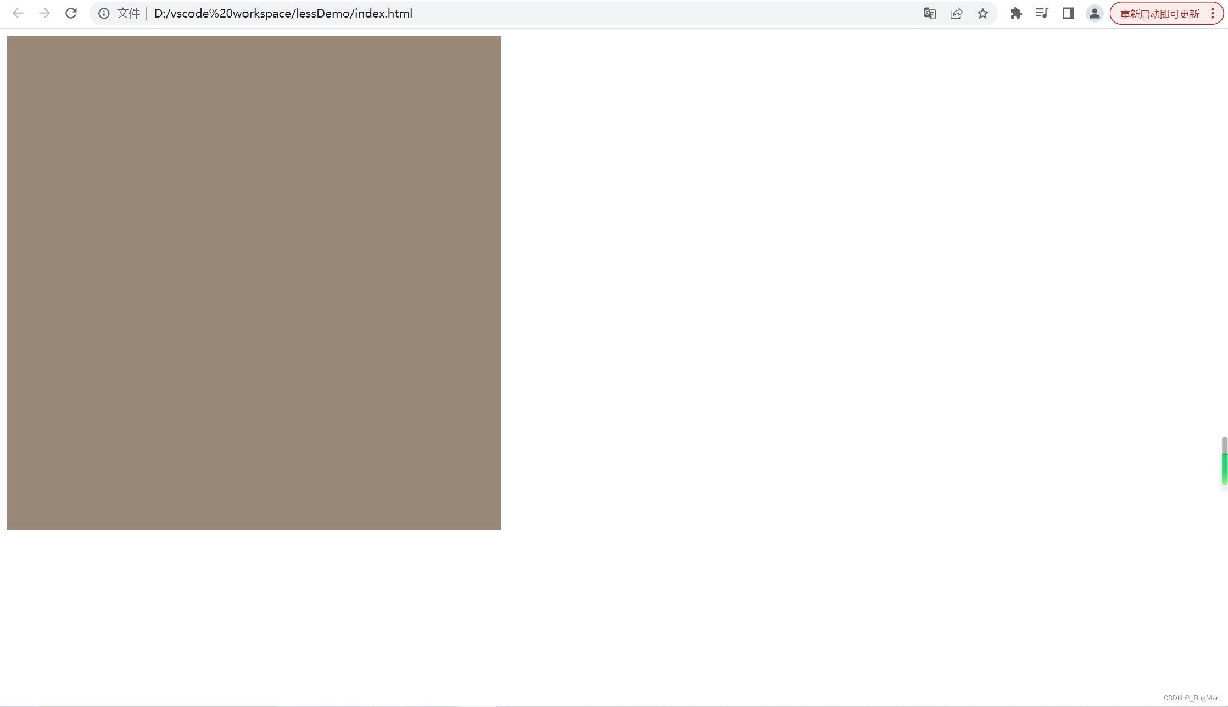Click the share this page icon
The image size is (1228, 707).
(957, 13)
